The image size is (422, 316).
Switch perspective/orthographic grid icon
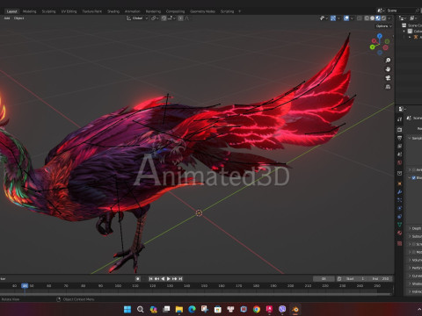(x=388, y=87)
